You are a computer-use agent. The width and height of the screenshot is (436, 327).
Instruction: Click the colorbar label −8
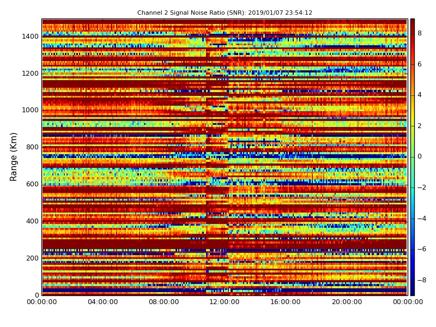tap(422, 280)
